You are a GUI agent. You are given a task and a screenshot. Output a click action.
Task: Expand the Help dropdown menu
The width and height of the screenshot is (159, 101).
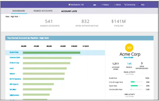(x=142, y=5)
